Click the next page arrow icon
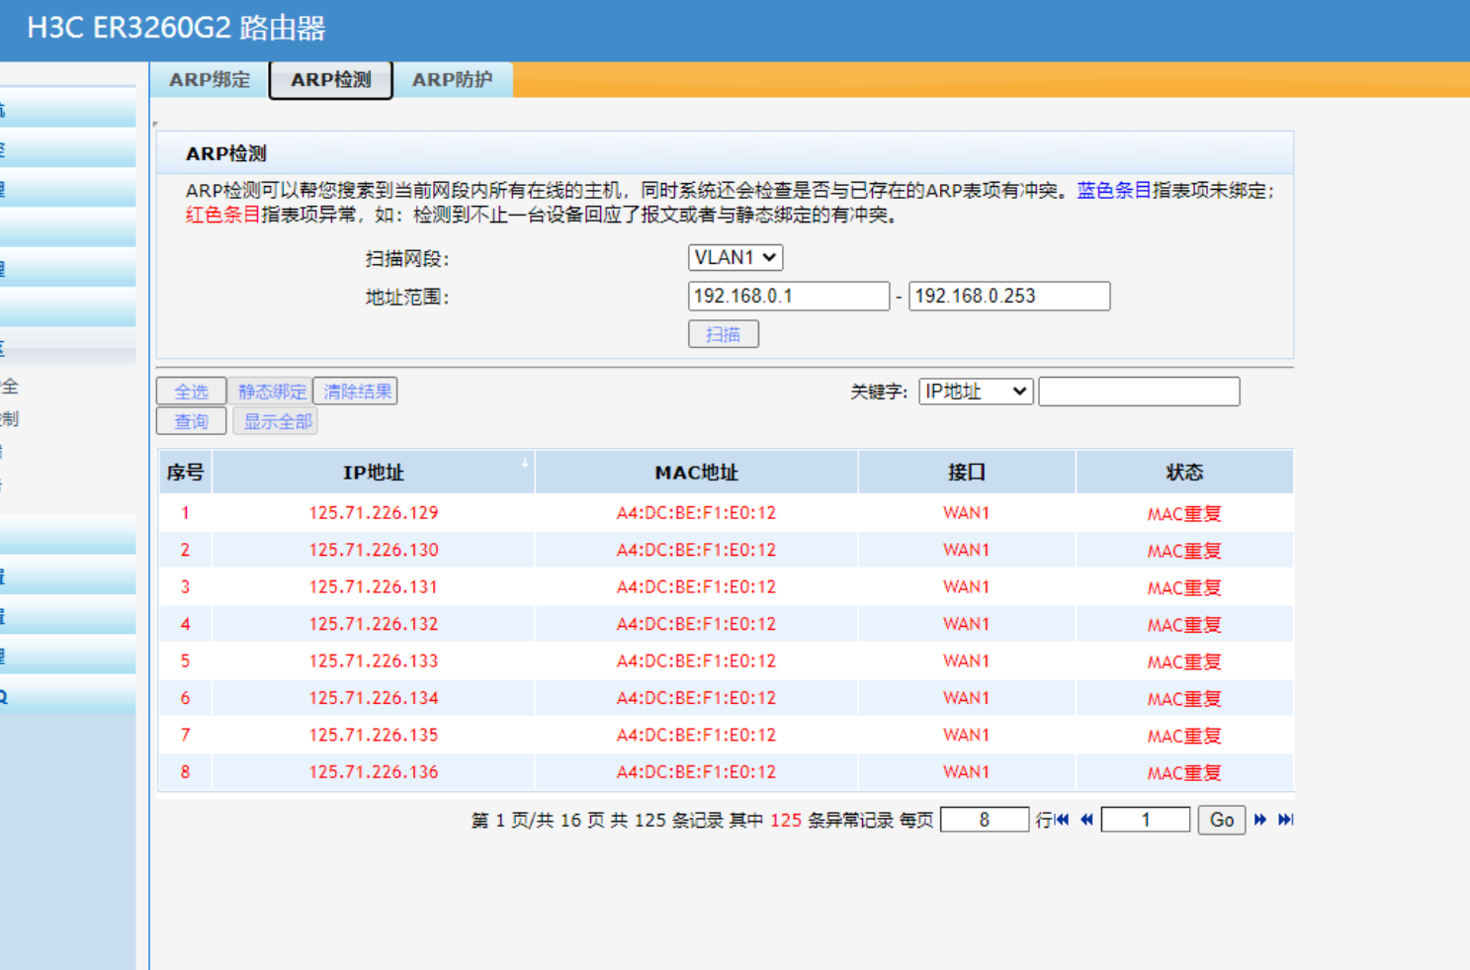 1259,820
